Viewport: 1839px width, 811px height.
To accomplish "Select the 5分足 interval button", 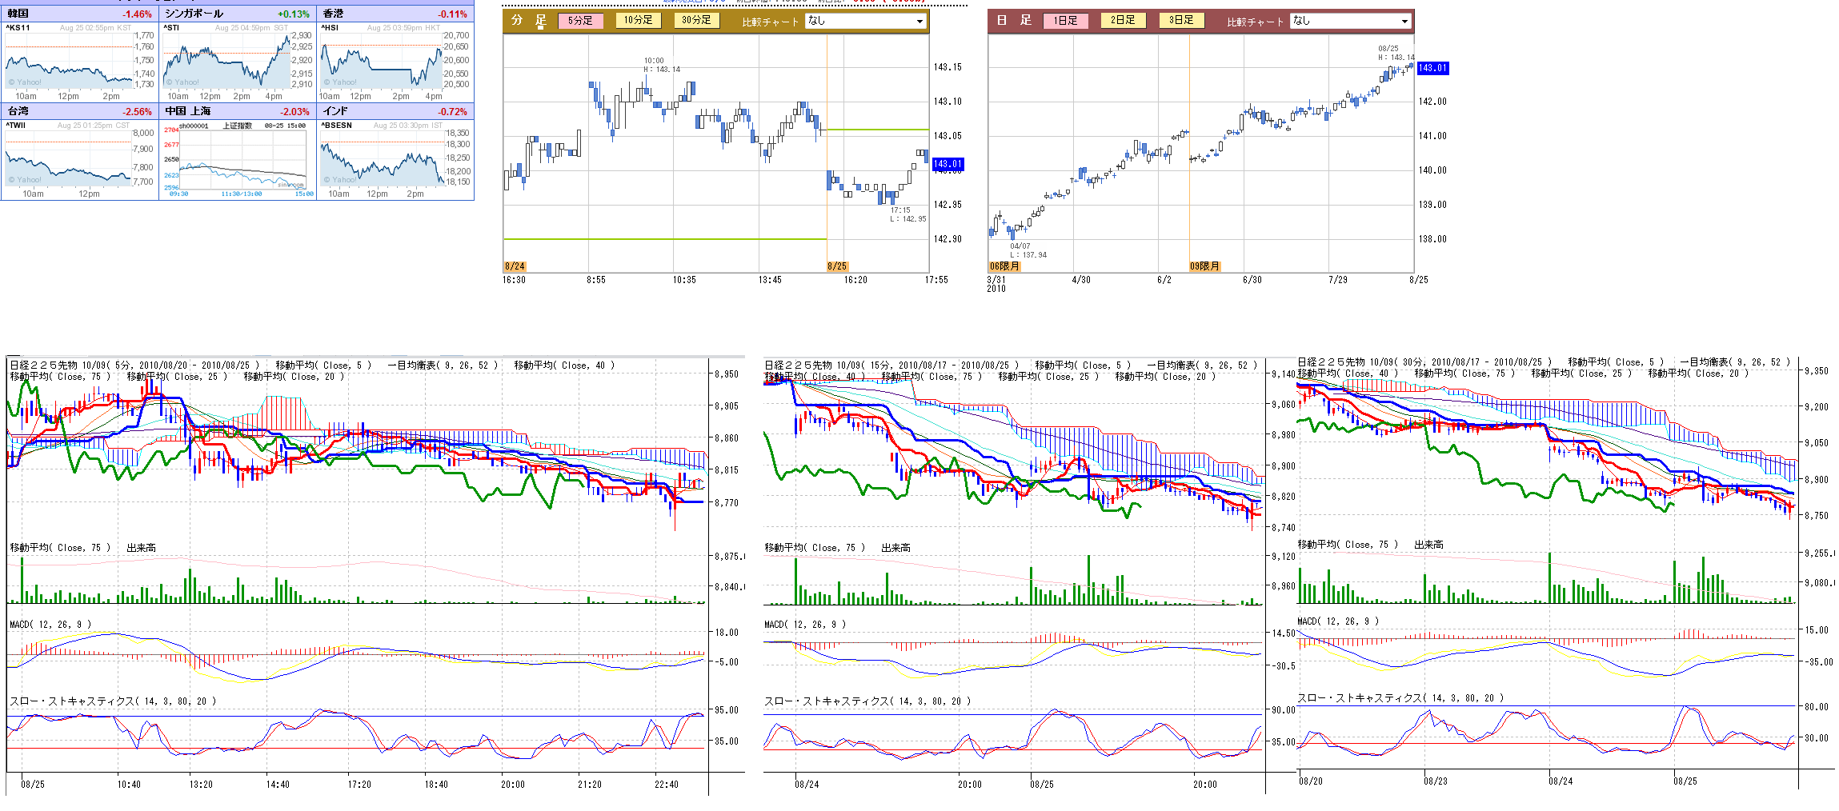I will (x=580, y=21).
